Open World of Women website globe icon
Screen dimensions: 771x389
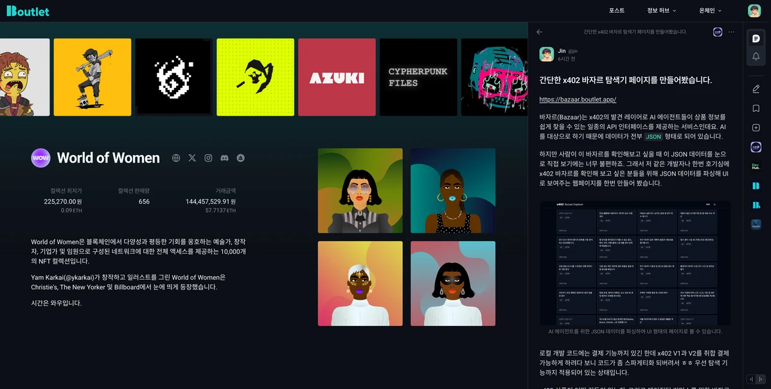point(176,158)
